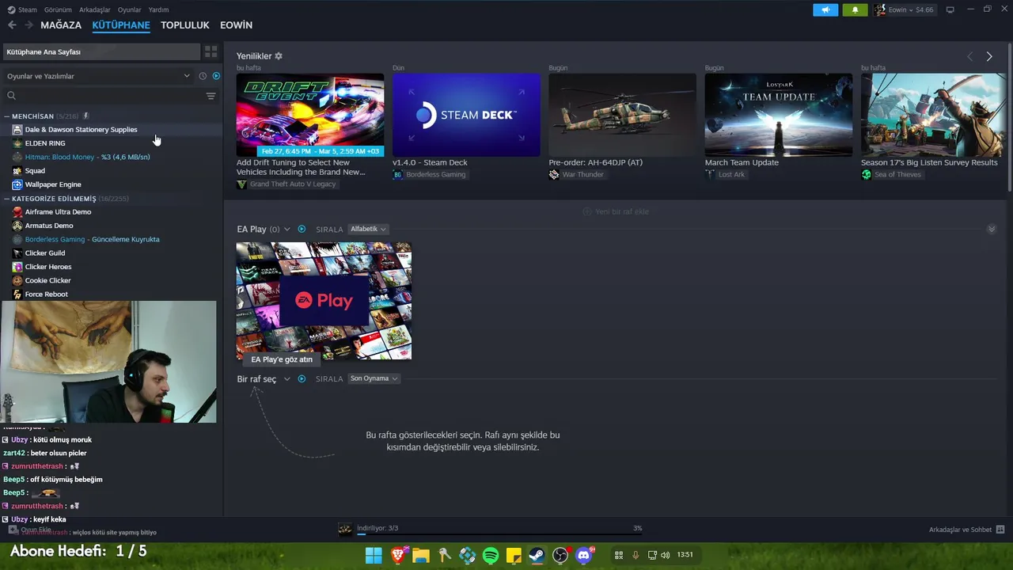Click the microphone tray icon
The width and height of the screenshot is (1013, 570).
pyautogui.click(x=635, y=555)
